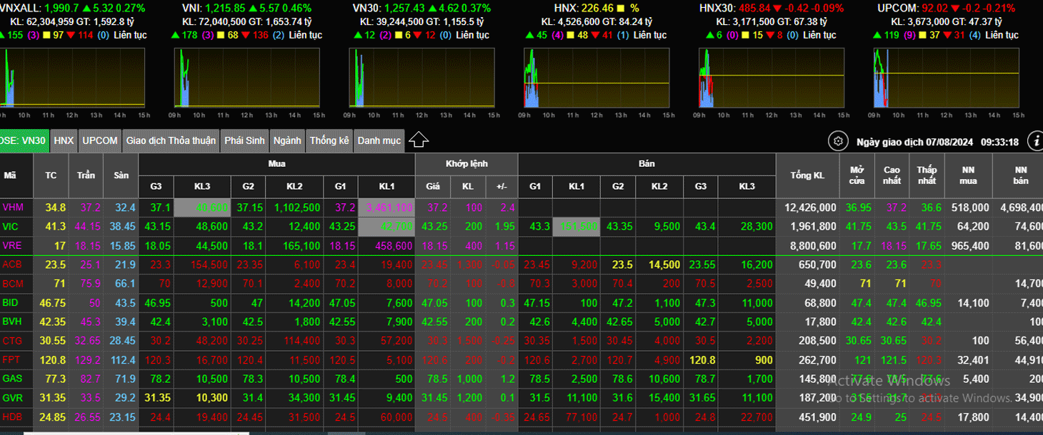The image size is (1043, 435).
Task: Click the VHM stock symbol
Action: tap(13, 208)
